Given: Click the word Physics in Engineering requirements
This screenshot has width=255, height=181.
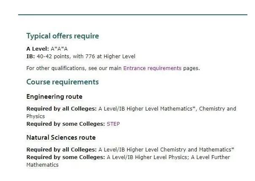Looking at the screenshot, I should [35, 116].
